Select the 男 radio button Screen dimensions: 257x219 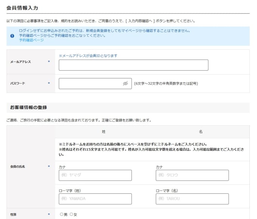pyautogui.click(x=62, y=214)
